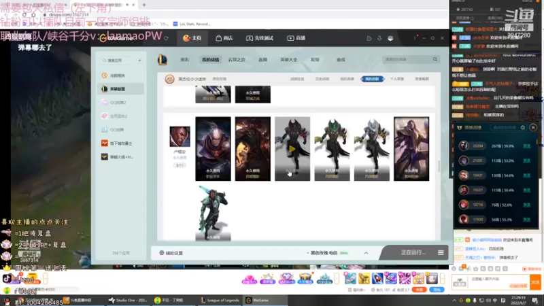This screenshot has height=306, width=544.
Task: Click the Lucian champion portrait
Action: coord(180,137)
